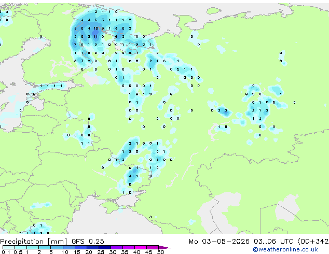Click the 'Mo 03-08-2026' date text
Screen dimensions: 329x254
219,242
